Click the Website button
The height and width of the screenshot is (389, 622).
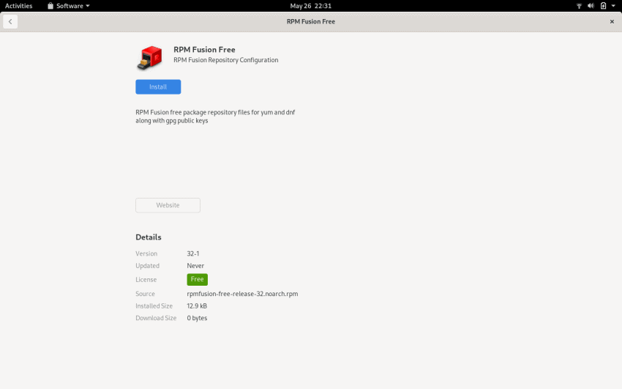coord(168,205)
